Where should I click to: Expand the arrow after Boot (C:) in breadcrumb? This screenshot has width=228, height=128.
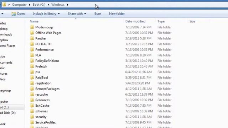tap(48, 5)
